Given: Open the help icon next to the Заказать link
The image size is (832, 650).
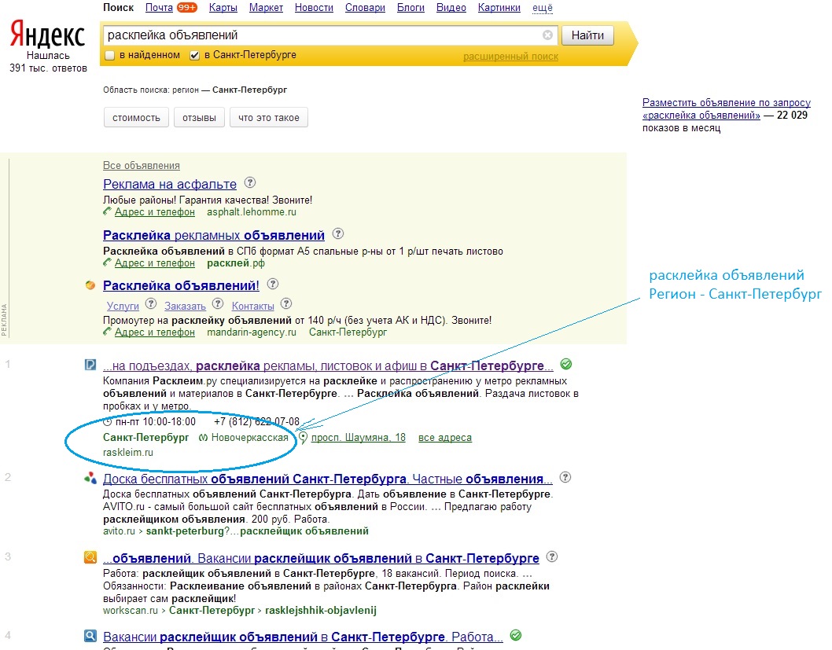Looking at the screenshot, I should [x=218, y=304].
